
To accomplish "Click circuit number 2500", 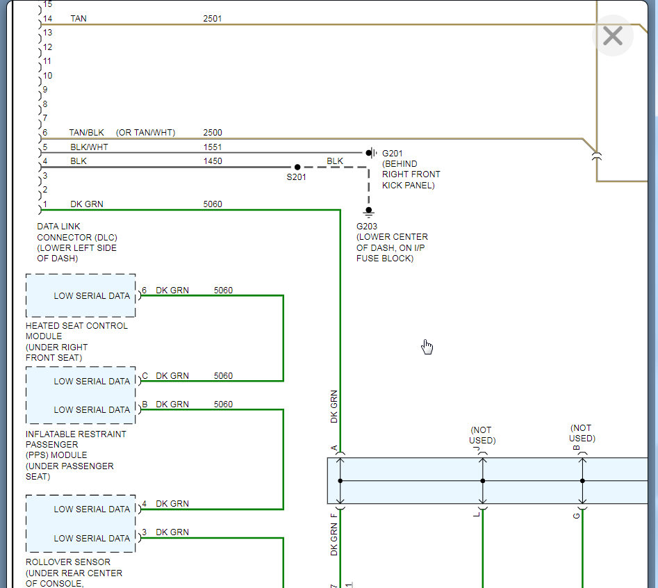I will point(213,133).
